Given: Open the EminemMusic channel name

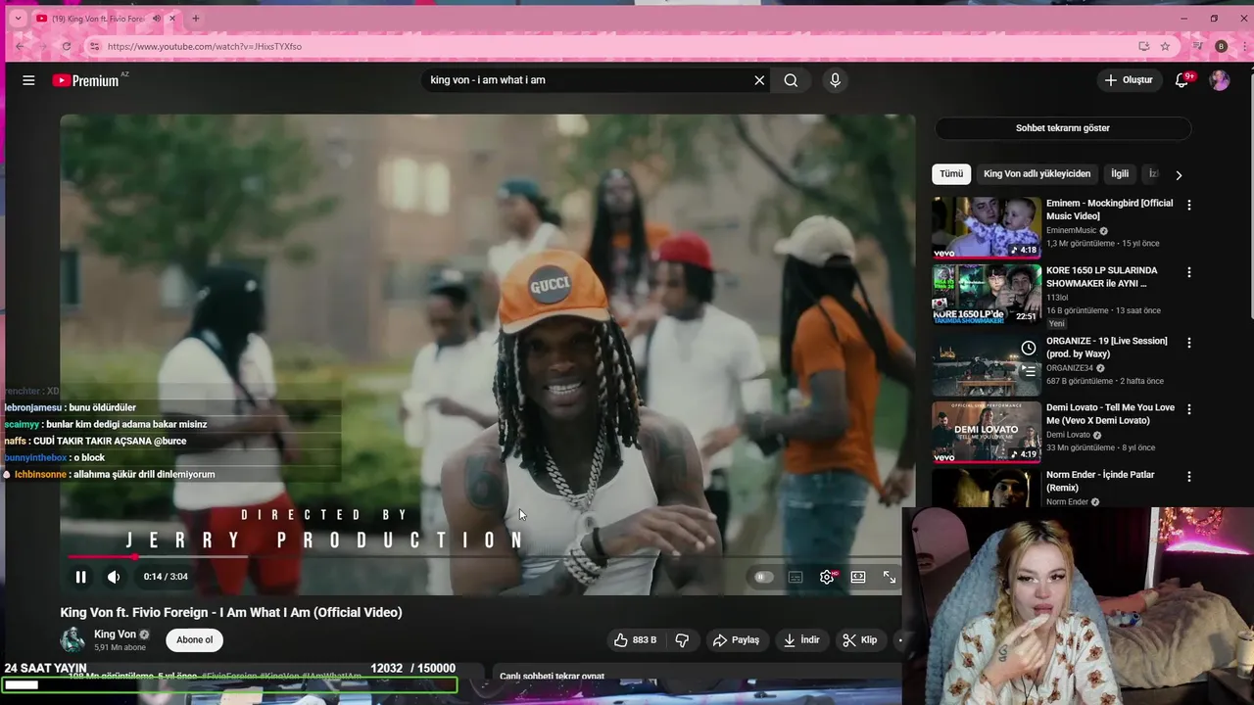Looking at the screenshot, I should point(1072,231).
